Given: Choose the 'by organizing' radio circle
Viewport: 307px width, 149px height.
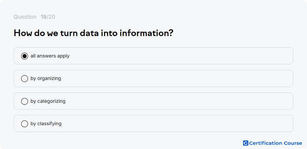Looking at the screenshot, I should point(25,79).
